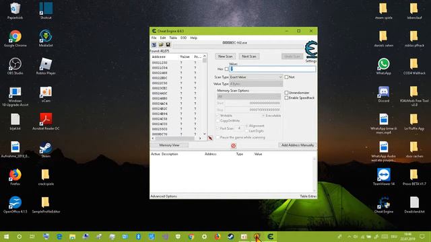This screenshot has height=242, width=431.
Task: Open oCam desktop shortcut
Action: pyautogui.click(x=46, y=94)
